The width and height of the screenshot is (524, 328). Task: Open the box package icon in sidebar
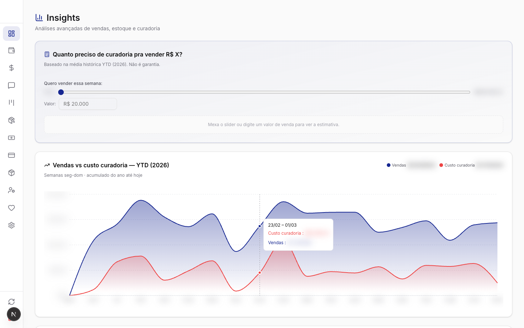coord(11,173)
